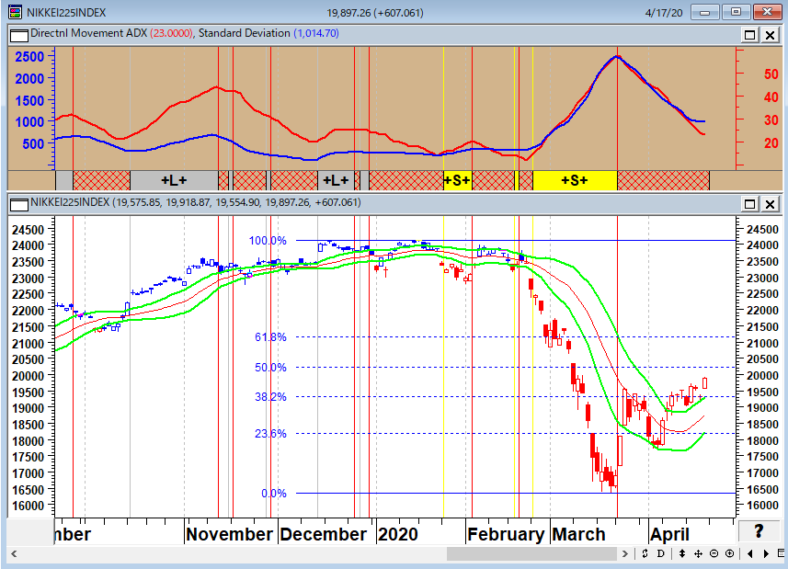The height and width of the screenshot is (569, 788).
Task: Click the Directnl Movement ADX title text
Action: point(89,33)
